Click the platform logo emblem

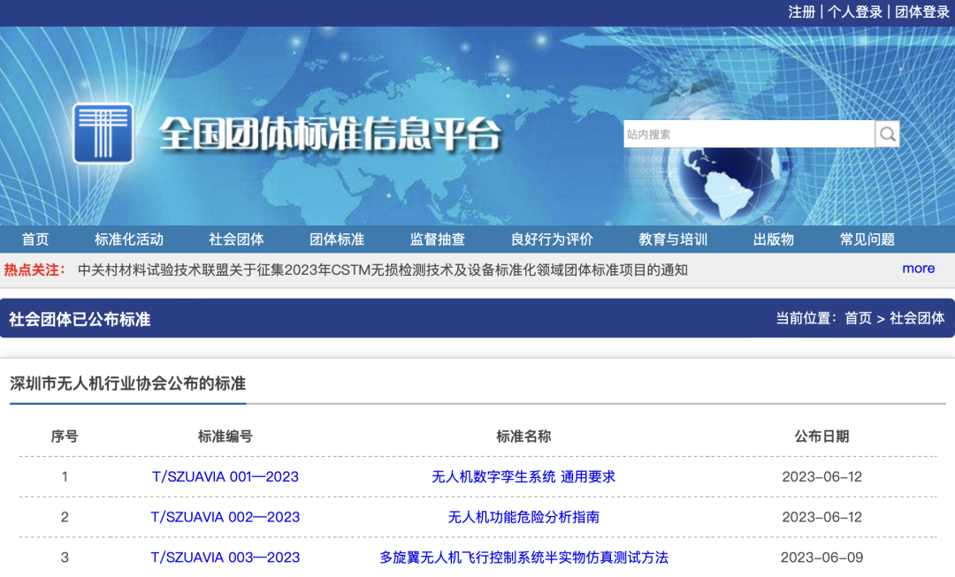(103, 133)
